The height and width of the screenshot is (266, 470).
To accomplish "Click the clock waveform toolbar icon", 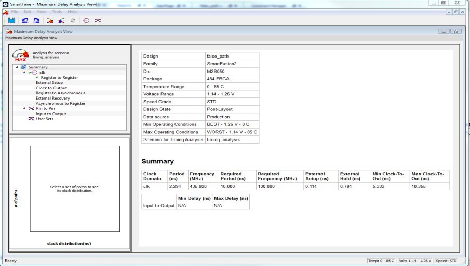I will click(x=86, y=21).
